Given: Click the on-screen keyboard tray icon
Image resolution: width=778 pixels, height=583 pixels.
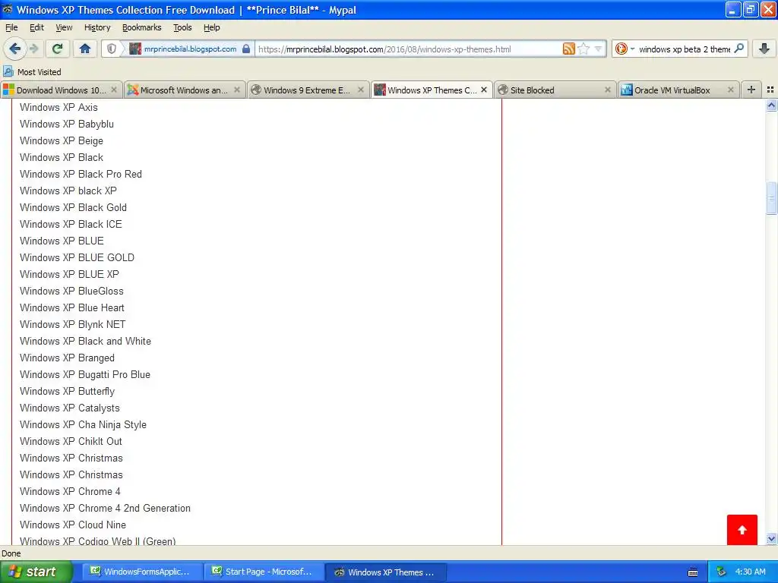Looking at the screenshot, I should tap(693, 572).
